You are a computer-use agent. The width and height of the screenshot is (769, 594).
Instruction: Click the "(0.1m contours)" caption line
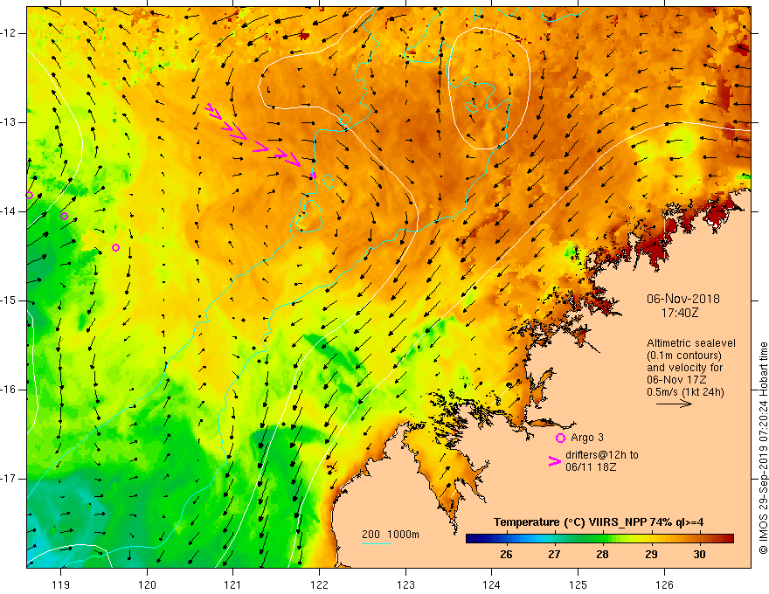684,356
